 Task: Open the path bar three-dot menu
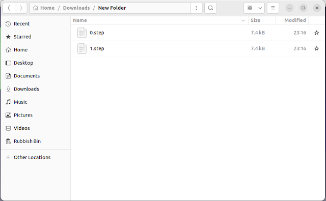[x=196, y=8]
